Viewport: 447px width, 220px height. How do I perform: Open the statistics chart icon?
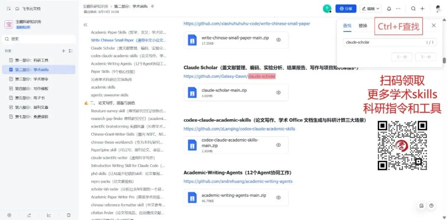[x=49, y=215]
